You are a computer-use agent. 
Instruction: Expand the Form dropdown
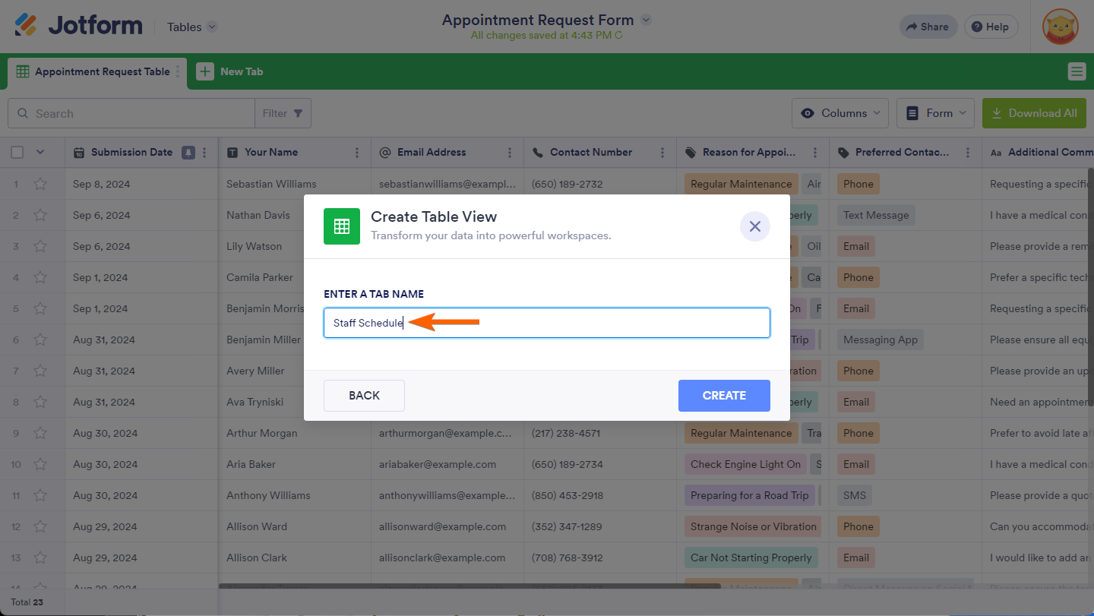[935, 113]
